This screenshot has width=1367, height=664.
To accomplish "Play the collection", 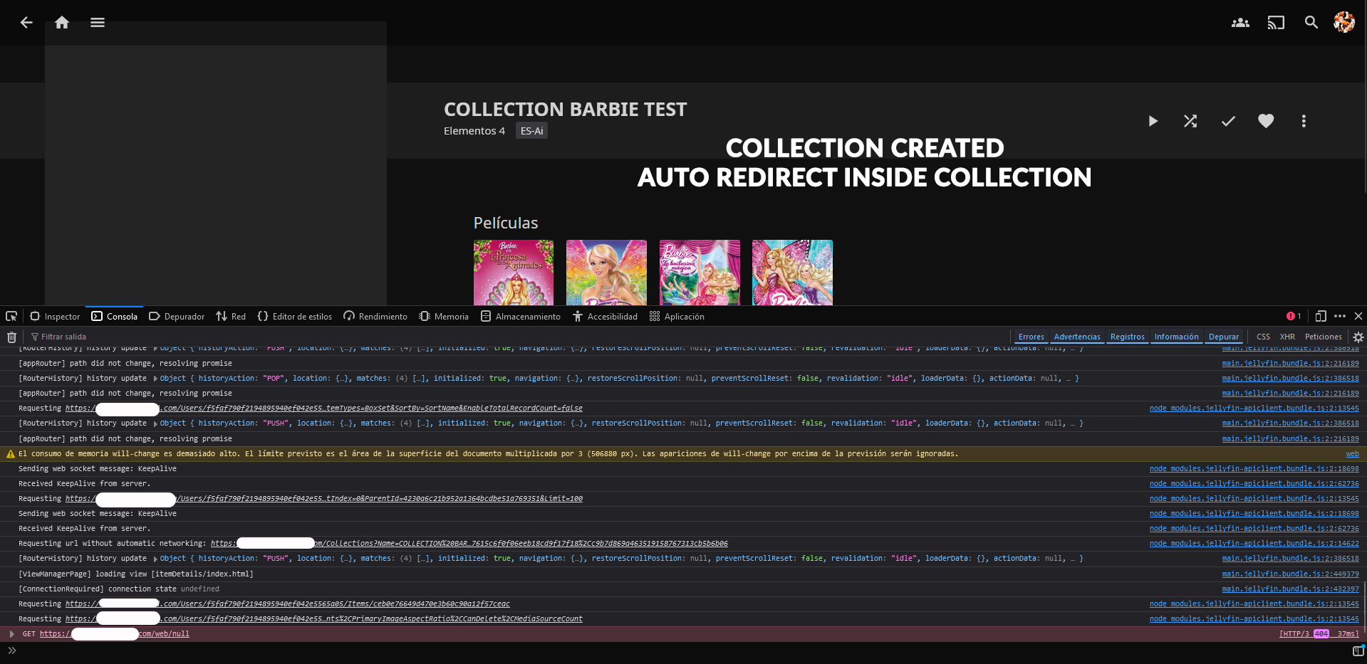I will click(1153, 121).
